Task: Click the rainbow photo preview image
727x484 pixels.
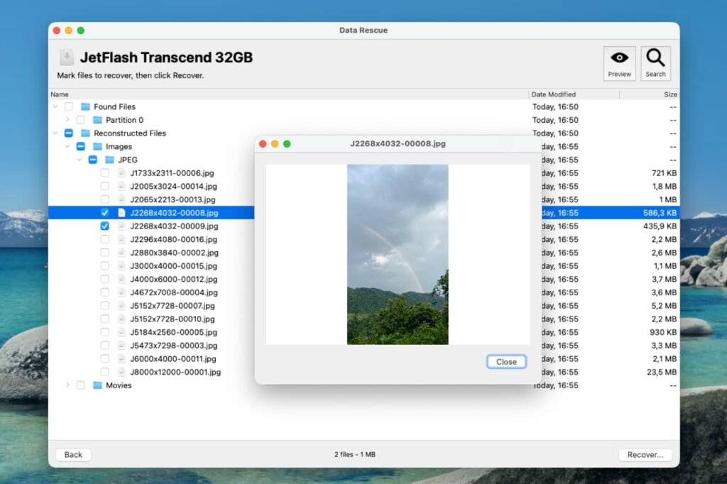Action: pos(398,255)
